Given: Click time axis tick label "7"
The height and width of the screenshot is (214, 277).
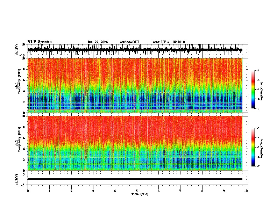Looking at the screenshot, I should [180, 191].
